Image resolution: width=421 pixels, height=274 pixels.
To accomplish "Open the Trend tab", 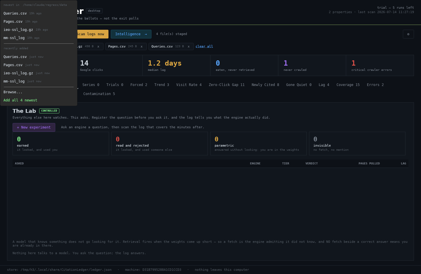I will (x=162, y=85).
